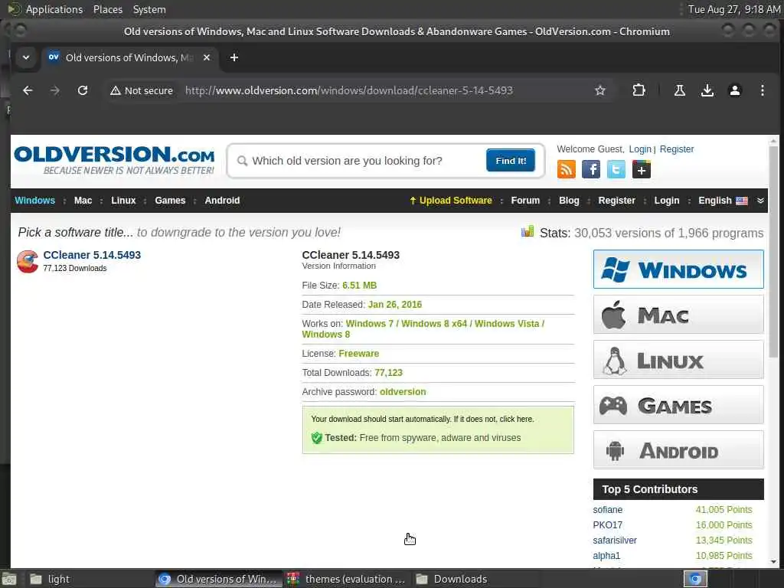Select the Android platform banner
Screen dimensions: 784x588
(x=678, y=450)
